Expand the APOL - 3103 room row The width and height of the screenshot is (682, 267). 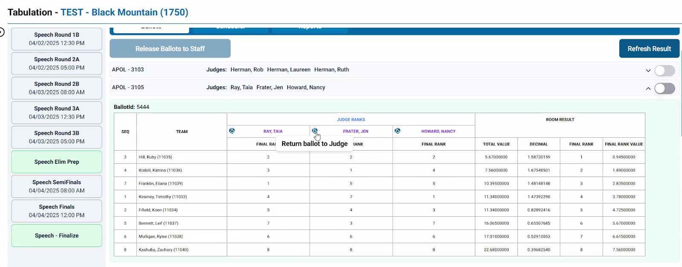pyautogui.click(x=648, y=70)
